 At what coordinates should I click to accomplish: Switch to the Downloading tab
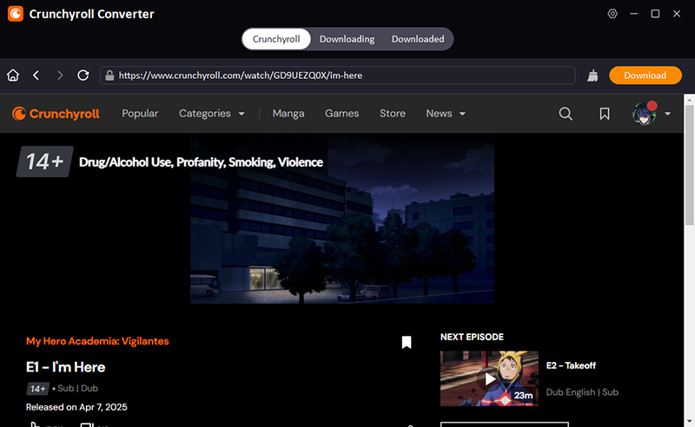[x=347, y=39]
